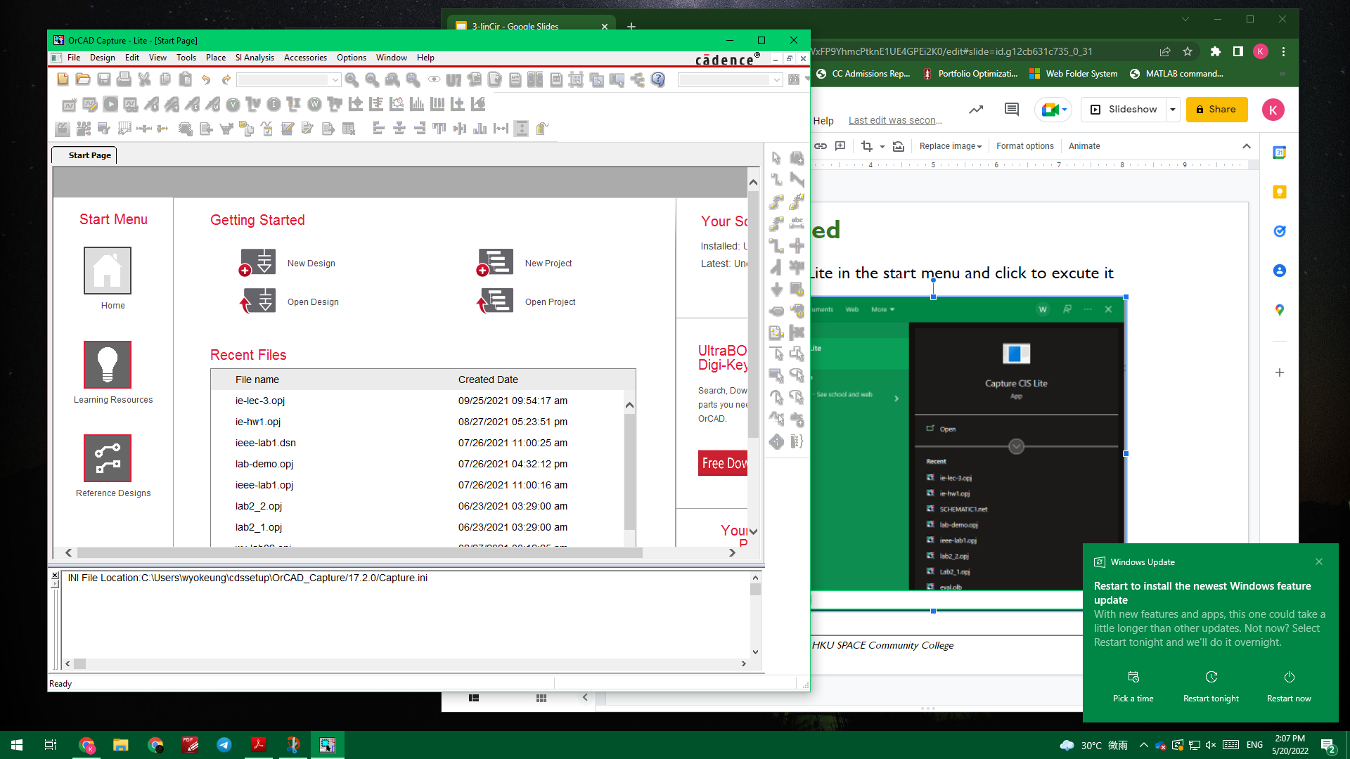Open the Accessories menu
Viewport: 1350px width, 759px height.
305,58
